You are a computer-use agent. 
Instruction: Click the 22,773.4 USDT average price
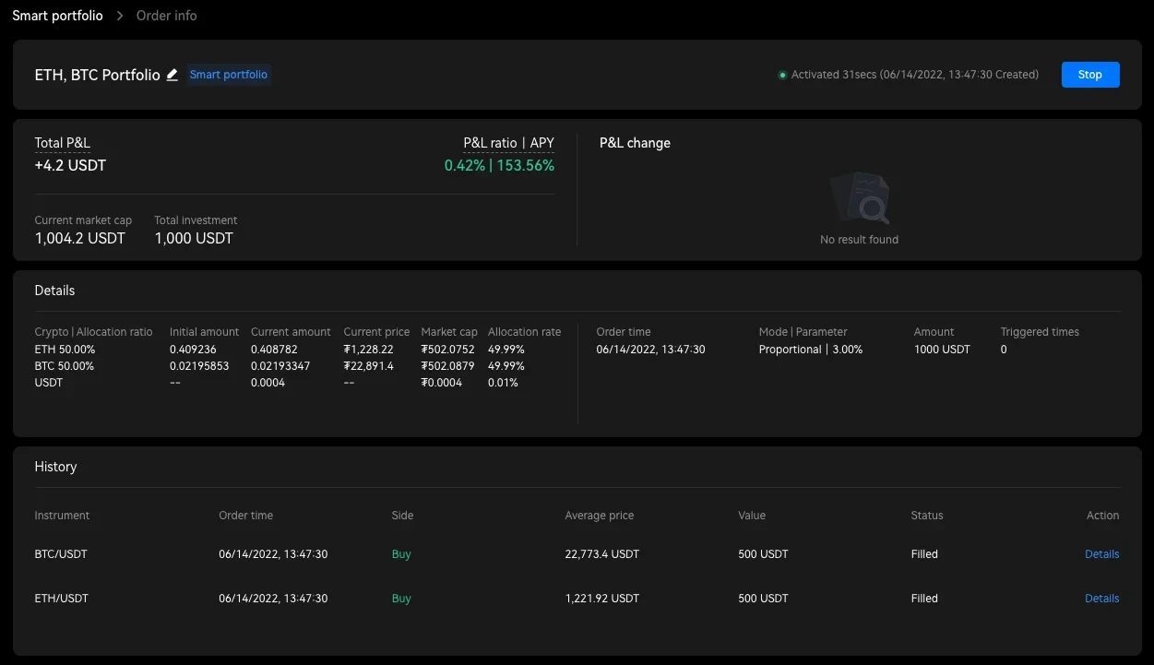(602, 554)
